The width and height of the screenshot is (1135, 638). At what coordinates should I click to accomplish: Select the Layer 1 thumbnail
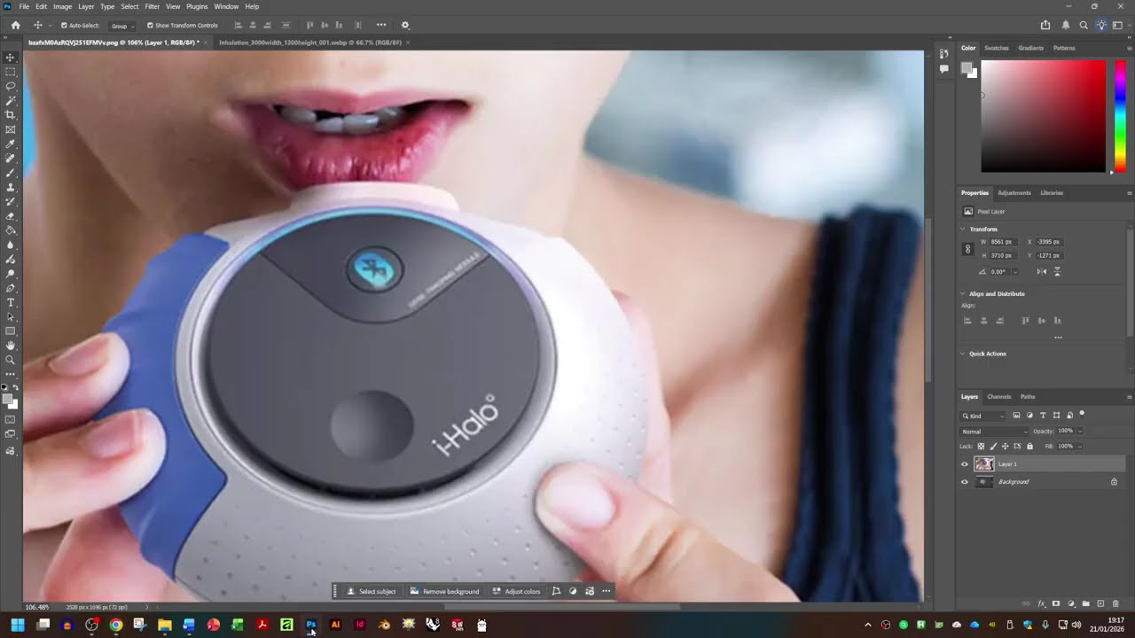(x=984, y=463)
